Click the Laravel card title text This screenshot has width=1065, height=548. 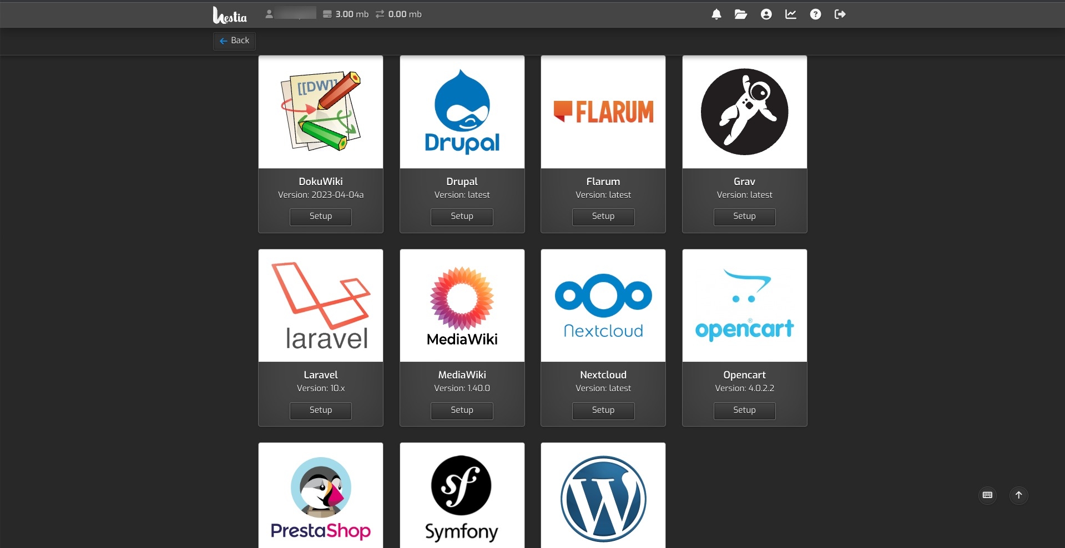tap(321, 375)
